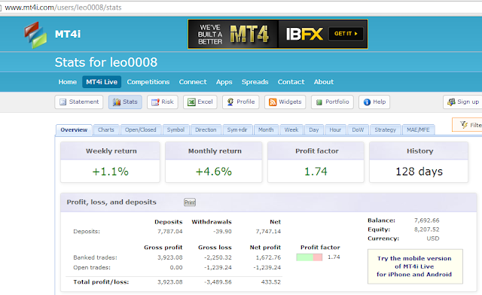This screenshot has height=295, width=482.
Task: Click the open trades gross profit 0.00
Action: coord(176,268)
